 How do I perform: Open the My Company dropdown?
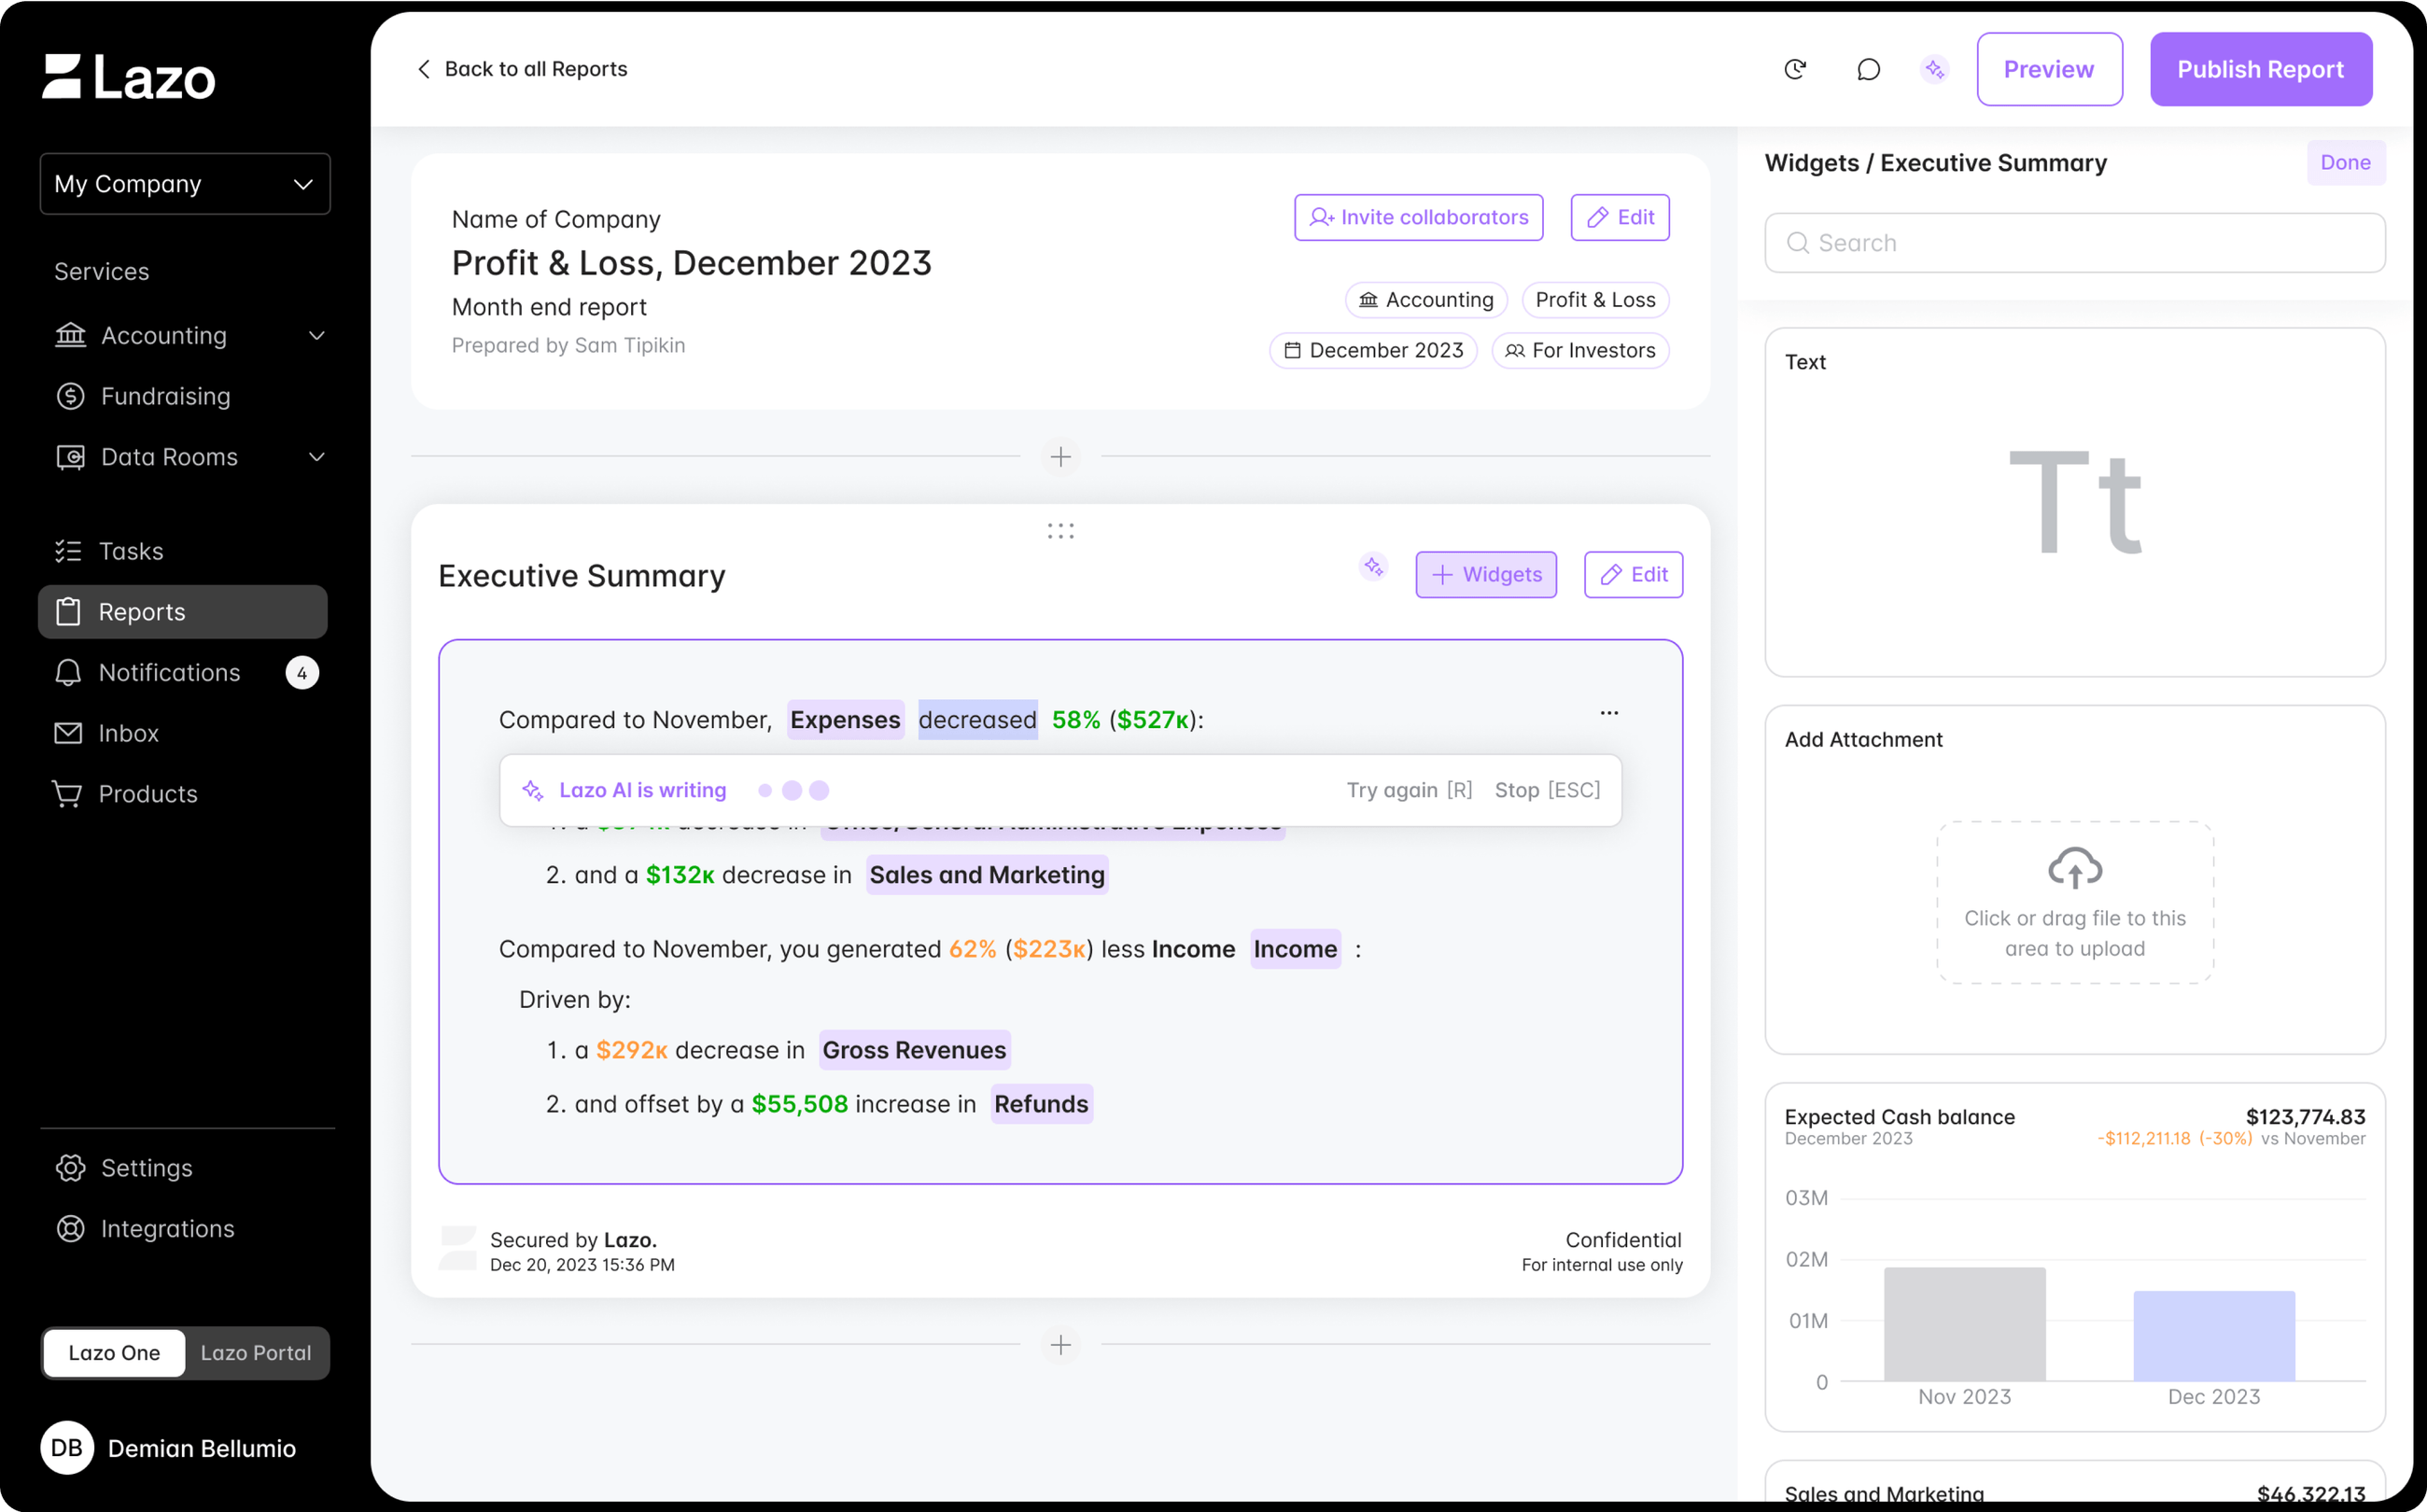point(185,184)
